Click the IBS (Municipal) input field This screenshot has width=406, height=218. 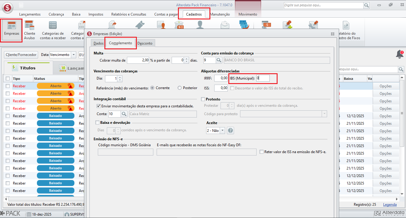263,78
